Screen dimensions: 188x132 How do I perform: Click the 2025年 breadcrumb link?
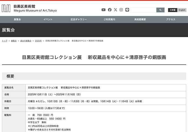click(x=38, y=41)
